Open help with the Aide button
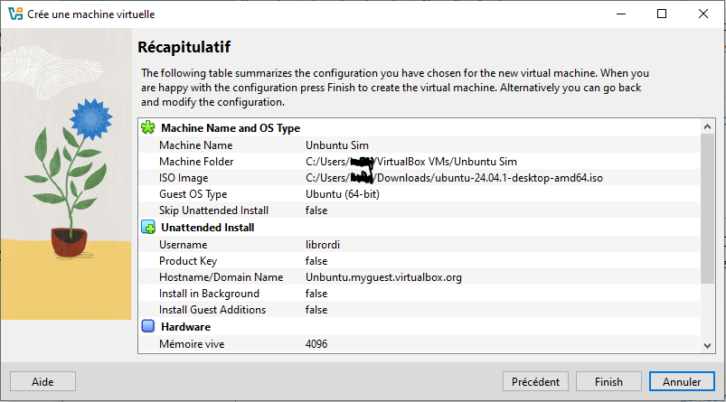The height and width of the screenshot is (402, 726). point(42,381)
